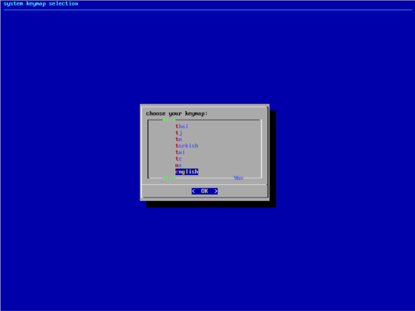The height and width of the screenshot is (311, 415).
Task: Click the red shortcut letter of 'ua'
Action: pyautogui.click(x=177, y=165)
